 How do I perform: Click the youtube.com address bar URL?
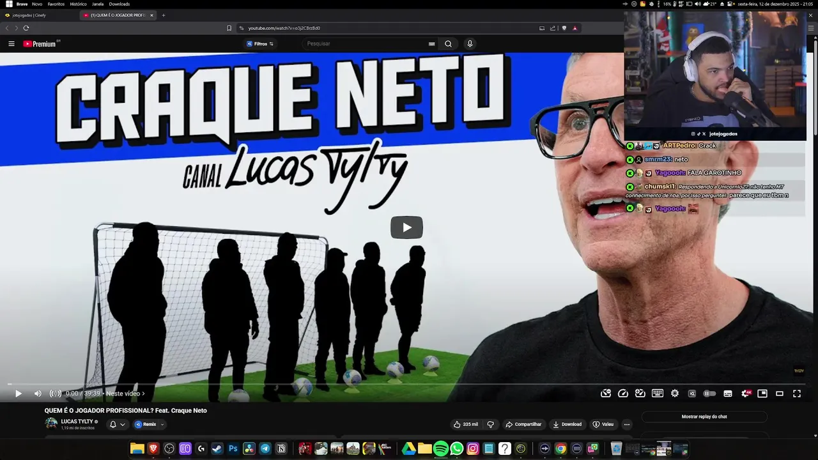point(284,28)
